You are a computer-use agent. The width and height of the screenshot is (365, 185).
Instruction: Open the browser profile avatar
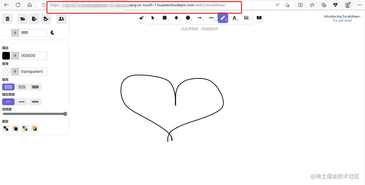click(x=347, y=5)
